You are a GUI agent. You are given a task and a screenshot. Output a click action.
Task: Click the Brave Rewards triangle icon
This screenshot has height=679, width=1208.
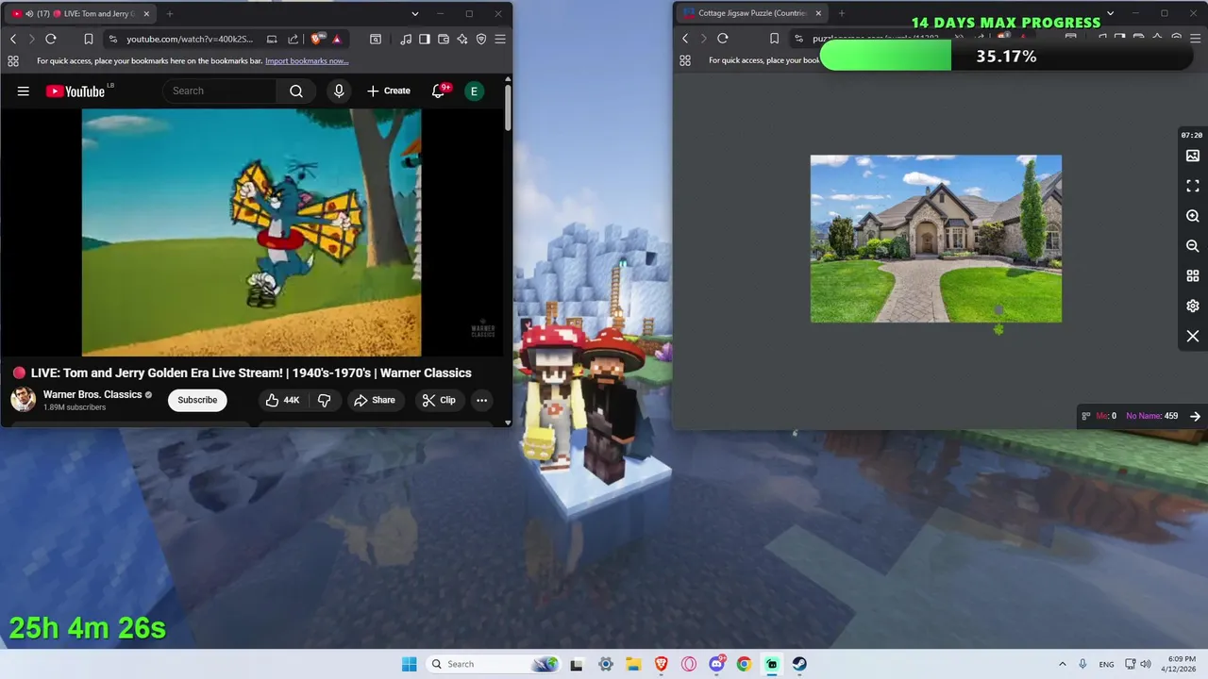pos(336,39)
